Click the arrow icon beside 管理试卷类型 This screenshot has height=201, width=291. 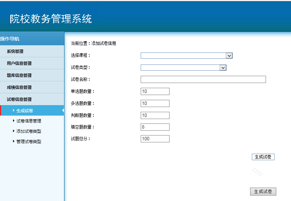[x=13, y=141]
